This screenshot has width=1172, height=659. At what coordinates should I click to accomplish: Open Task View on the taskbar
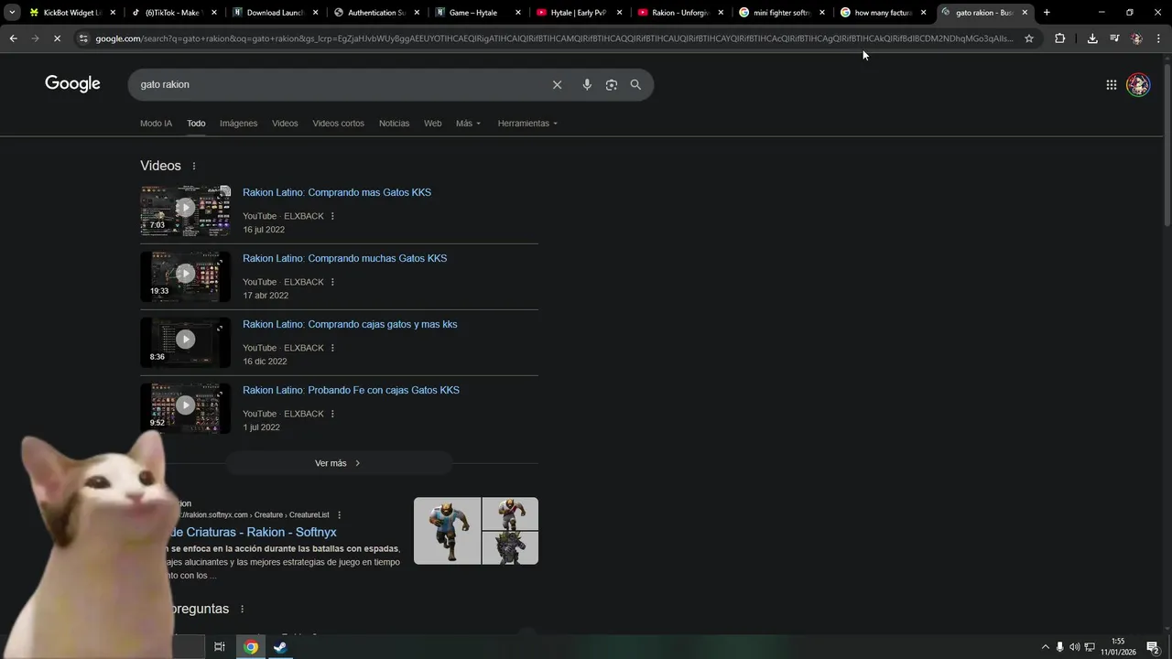pyautogui.click(x=220, y=647)
